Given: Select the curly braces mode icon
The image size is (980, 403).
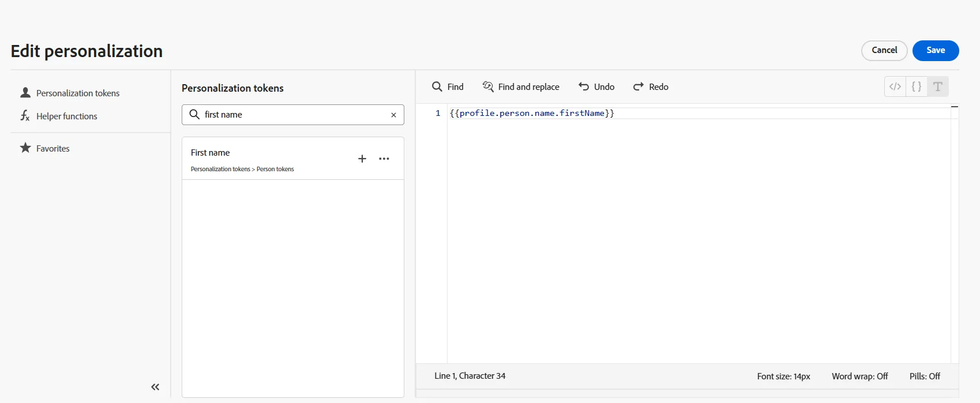Looking at the screenshot, I should point(917,86).
